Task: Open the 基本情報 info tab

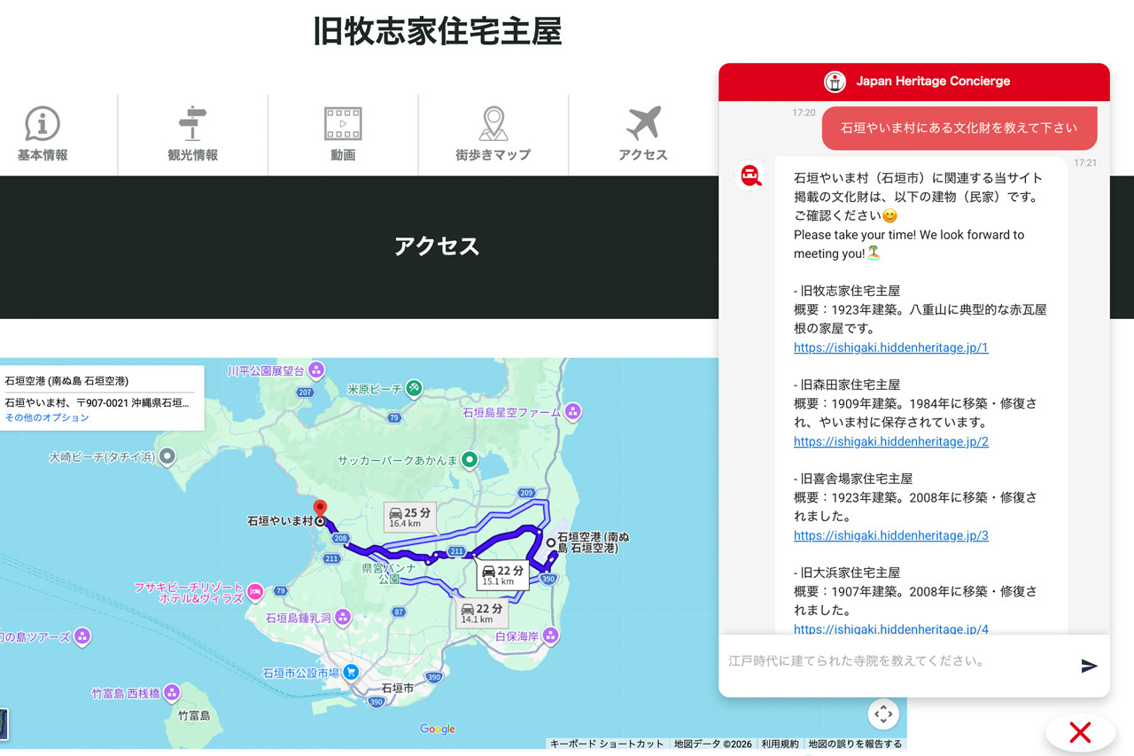Action: (43, 135)
